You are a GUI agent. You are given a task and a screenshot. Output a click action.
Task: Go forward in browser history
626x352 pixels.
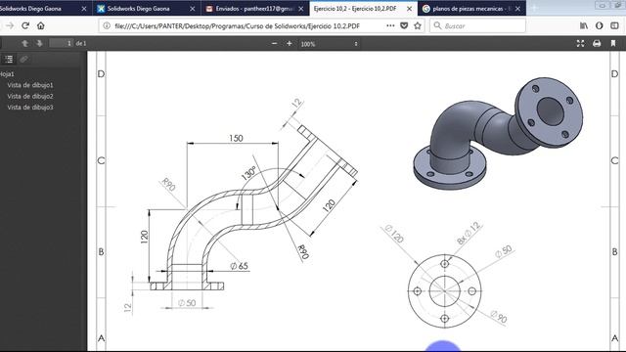(10, 26)
